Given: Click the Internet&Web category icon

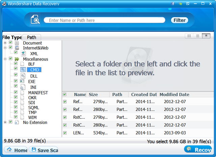Looking at the screenshot, I should [17, 48].
